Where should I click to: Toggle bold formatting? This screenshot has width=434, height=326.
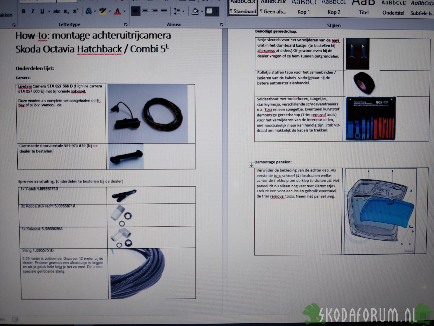coord(24,11)
